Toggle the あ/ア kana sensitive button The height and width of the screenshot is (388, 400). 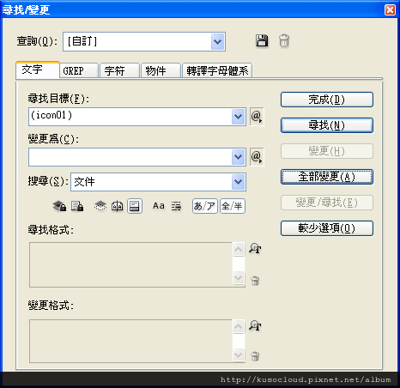click(205, 206)
